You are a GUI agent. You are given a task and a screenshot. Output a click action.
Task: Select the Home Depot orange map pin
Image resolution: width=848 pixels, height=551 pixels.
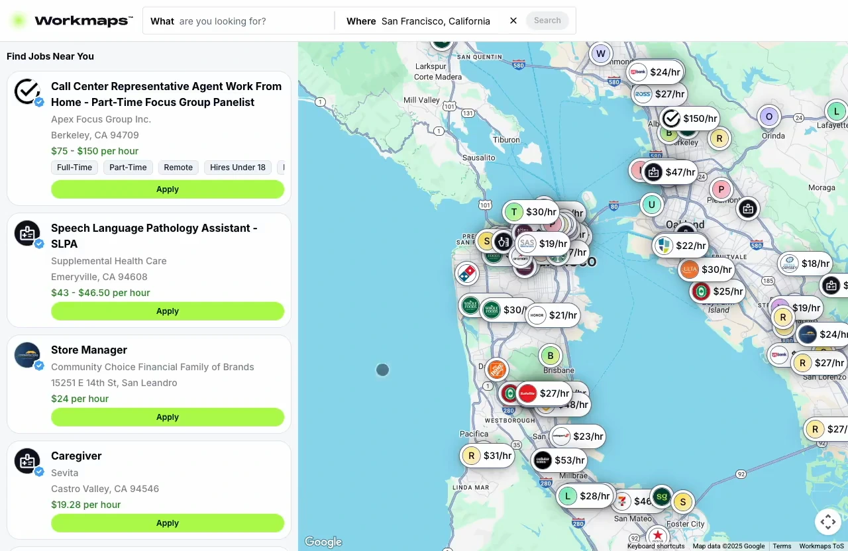(496, 370)
